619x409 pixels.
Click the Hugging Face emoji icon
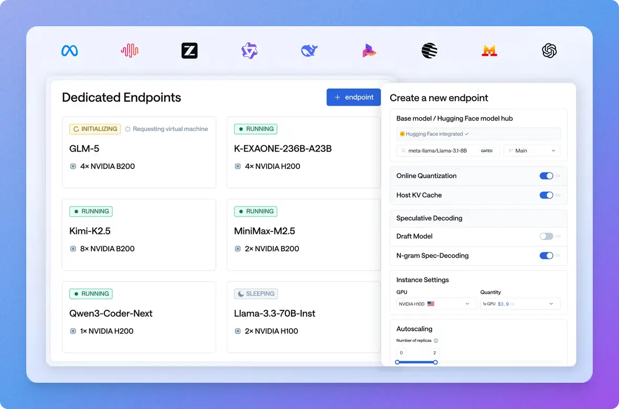(x=402, y=134)
